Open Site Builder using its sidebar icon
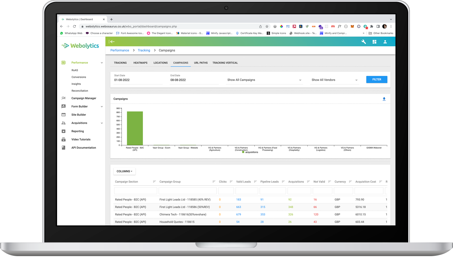 coord(63,115)
